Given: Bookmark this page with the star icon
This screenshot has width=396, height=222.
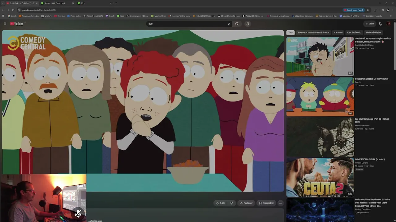Looking at the screenshot, I should click(x=368, y=10).
